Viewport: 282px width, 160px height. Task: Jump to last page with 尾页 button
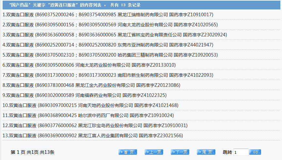(206, 152)
